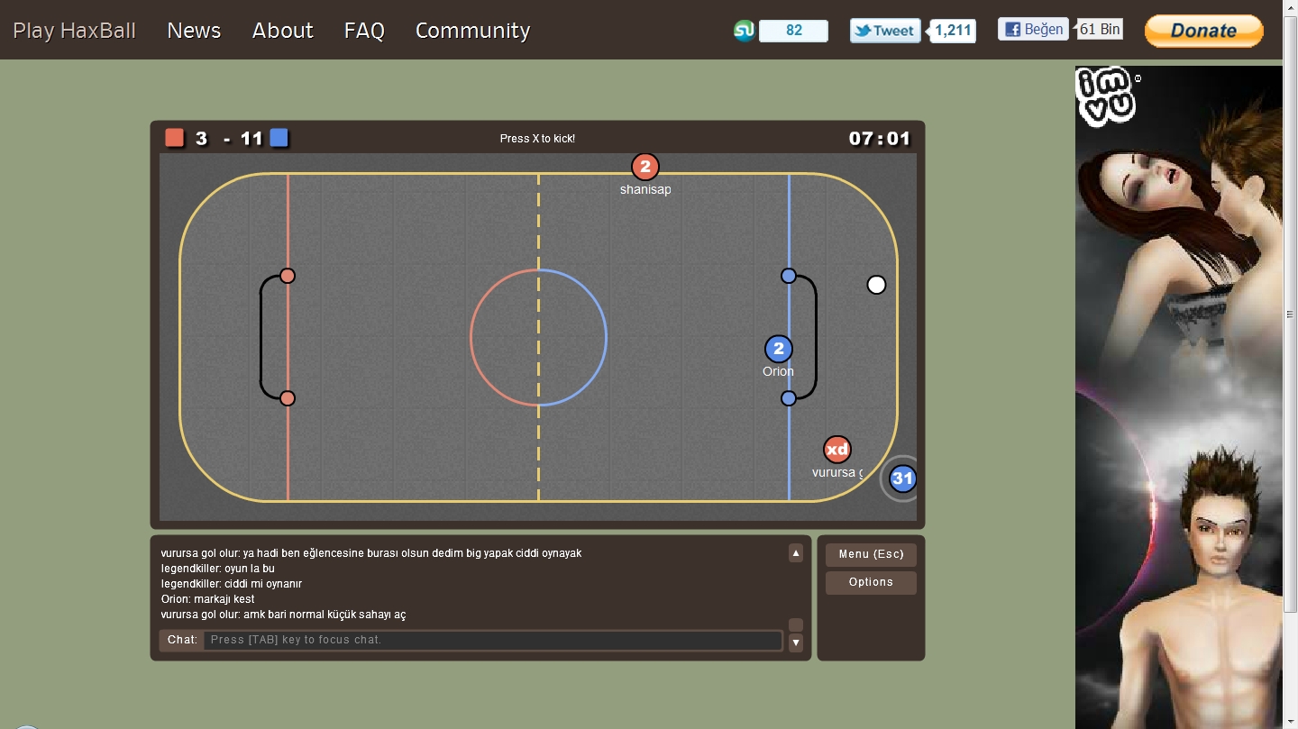Click the score text 3 - 11

(x=228, y=139)
